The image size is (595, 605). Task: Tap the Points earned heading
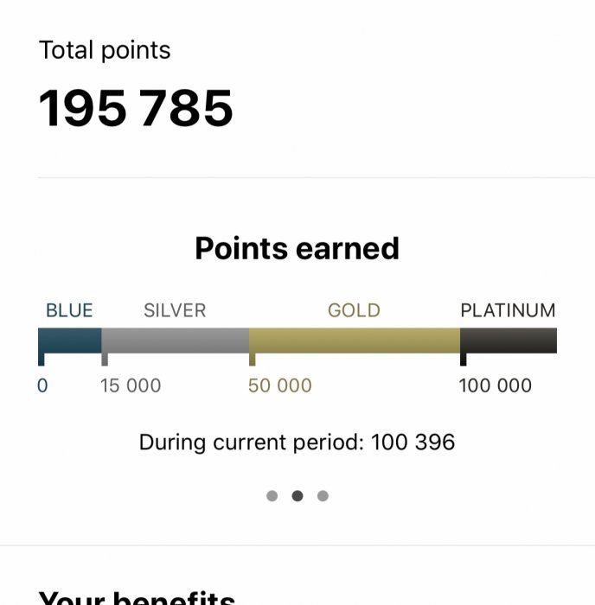pyautogui.click(x=297, y=248)
